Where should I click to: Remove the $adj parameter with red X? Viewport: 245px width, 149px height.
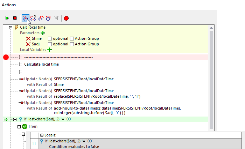[28, 44]
